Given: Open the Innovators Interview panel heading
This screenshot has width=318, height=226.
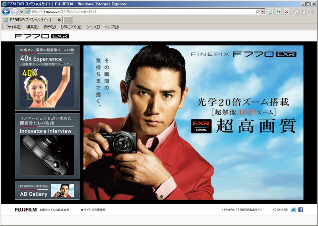Looking at the screenshot, I should [x=46, y=131].
